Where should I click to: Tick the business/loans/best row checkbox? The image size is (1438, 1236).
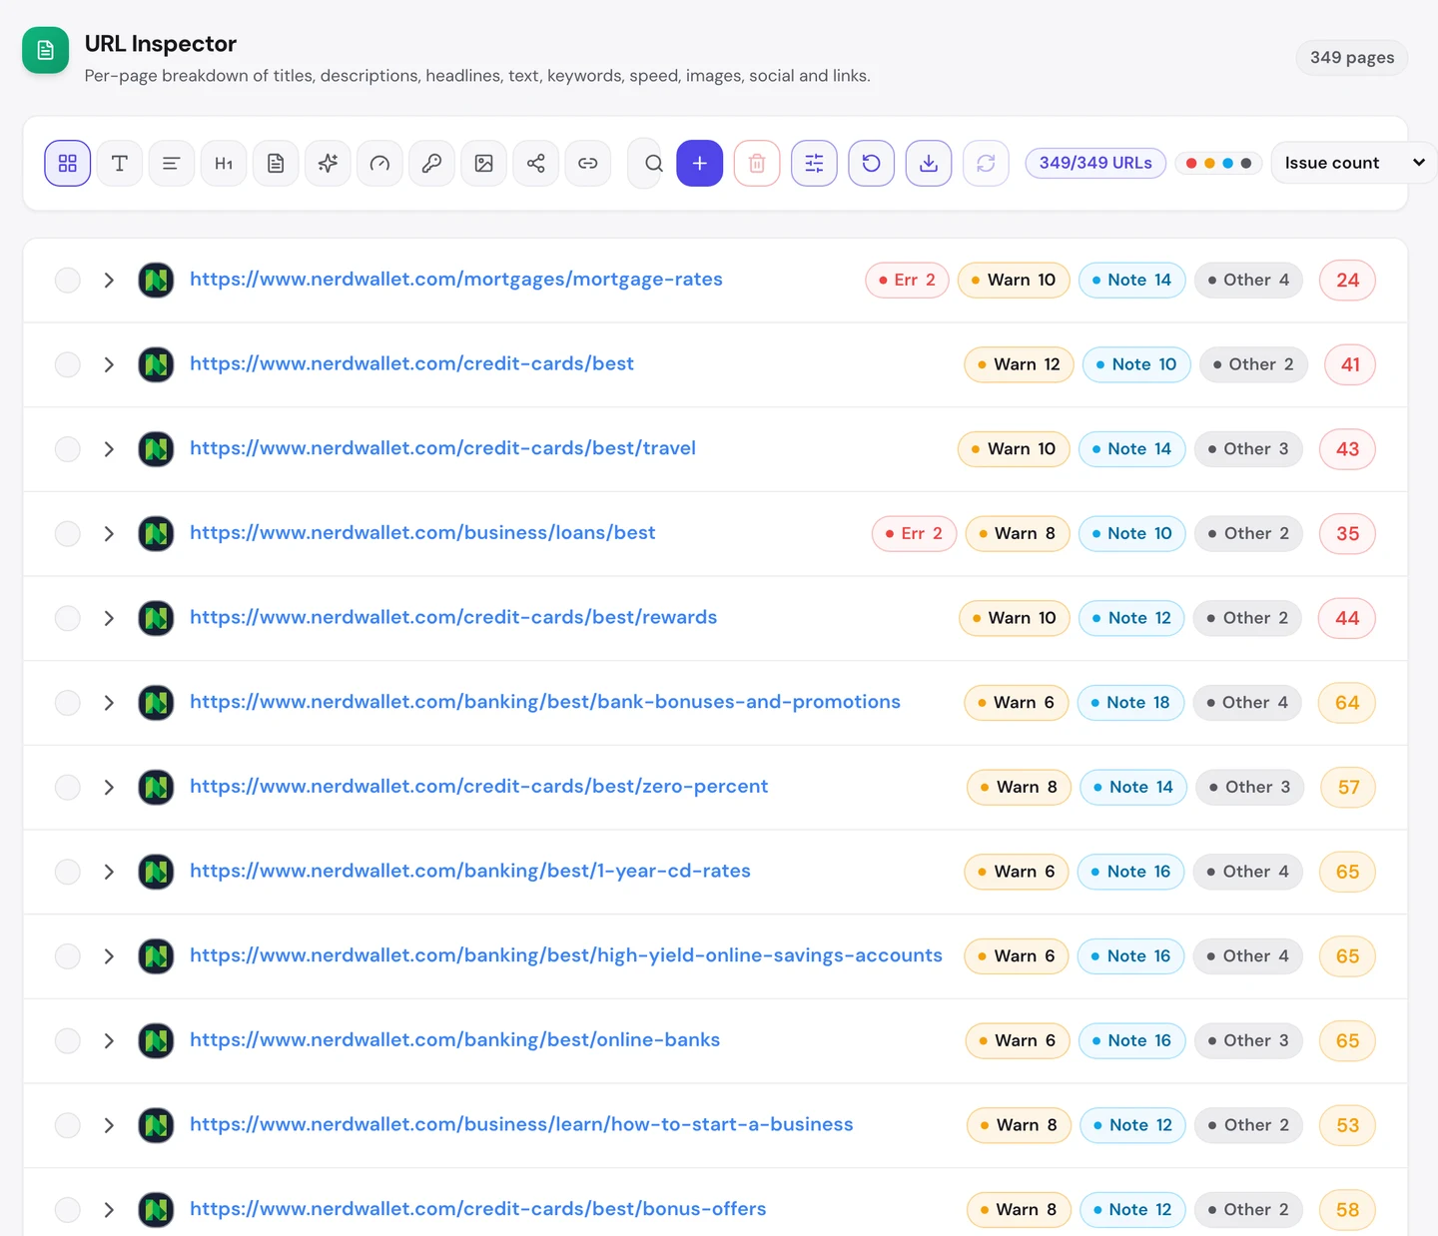68,533
